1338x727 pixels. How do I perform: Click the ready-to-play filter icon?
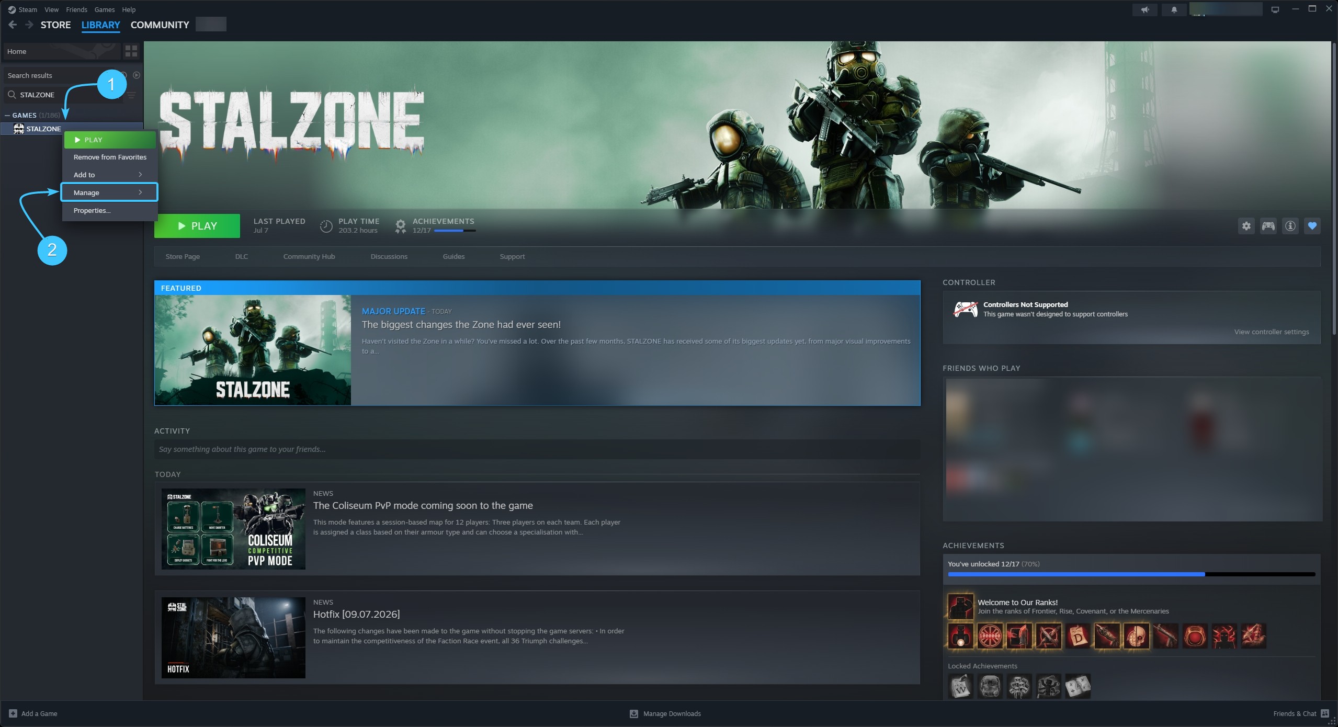tap(137, 75)
